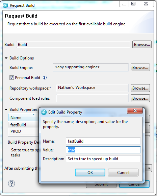This screenshot has height=196, width=157.
Task: Click the Edit Build Property globe icon
Action: point(44,112)
